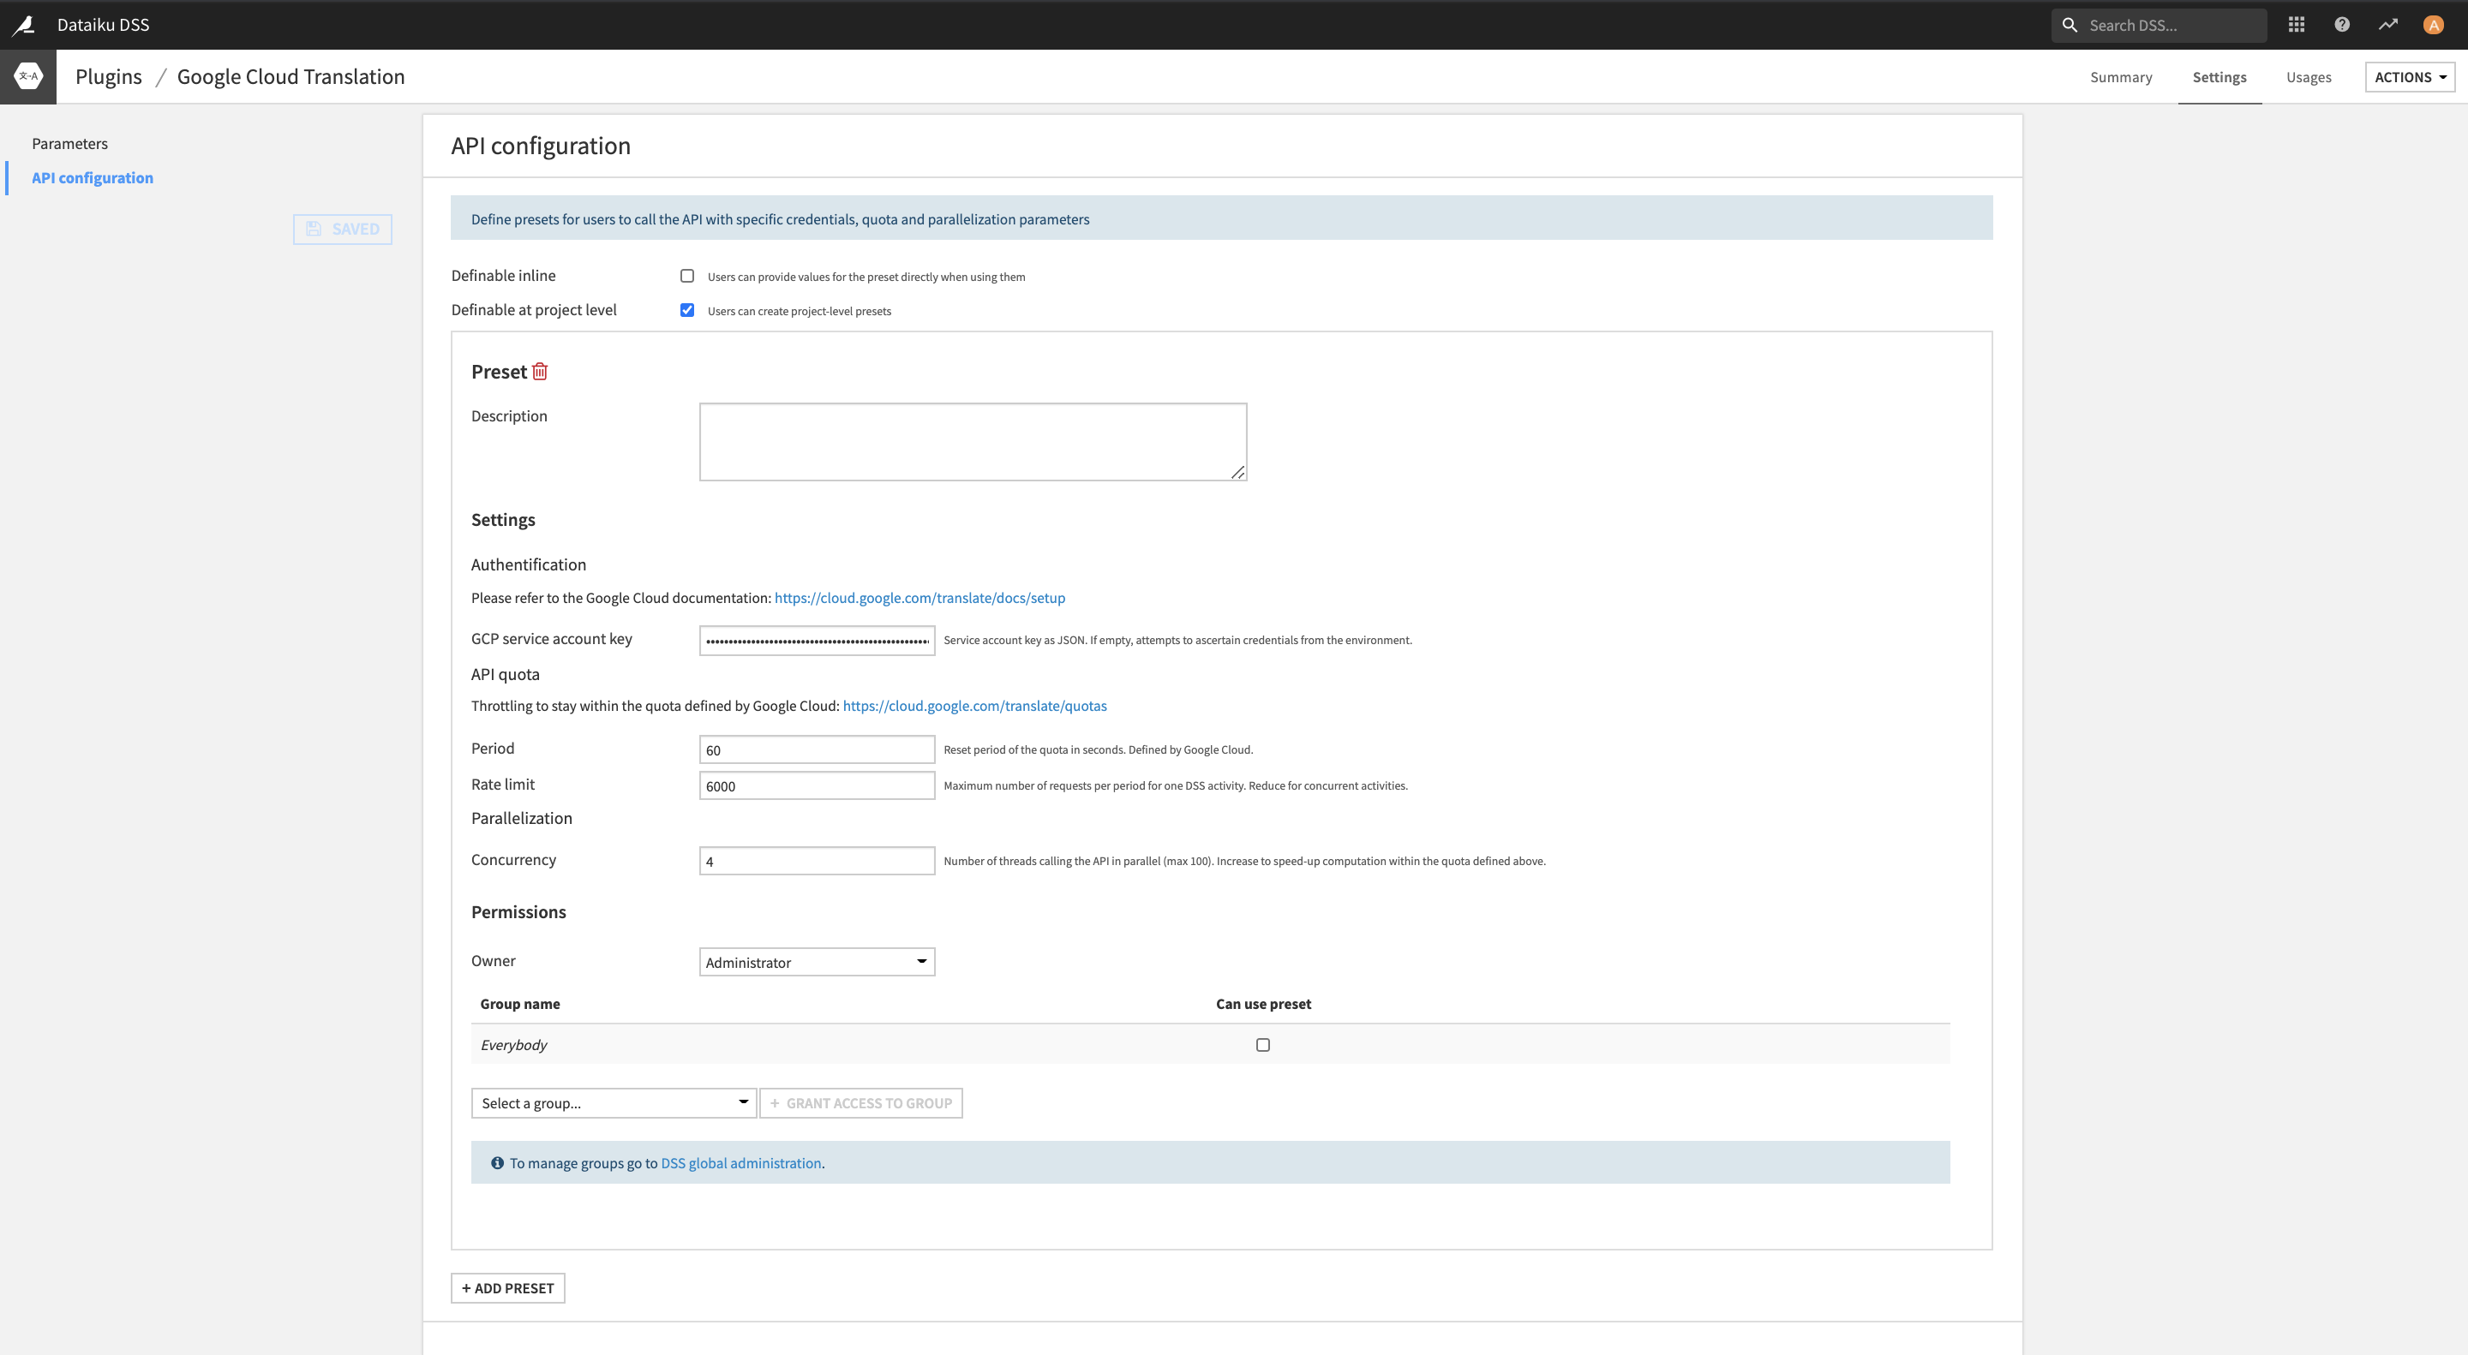
Task: Click the info icon in groups notice
Action: 497,1162
